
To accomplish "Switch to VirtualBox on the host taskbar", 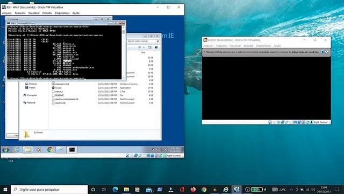I will pos(236,189).
